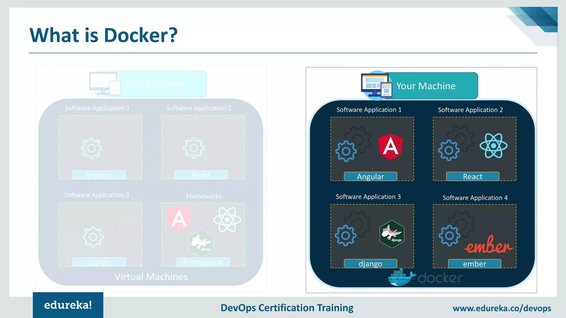Click the faded React logo in Frameworks box
The height and width of the screenshot is (318, 566).
point(227,220)
